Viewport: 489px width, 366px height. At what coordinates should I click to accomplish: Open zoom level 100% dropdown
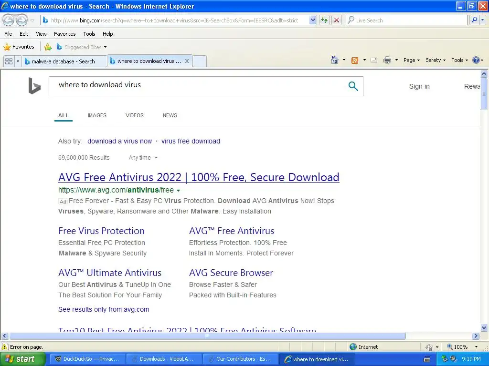tap(476, 347)
